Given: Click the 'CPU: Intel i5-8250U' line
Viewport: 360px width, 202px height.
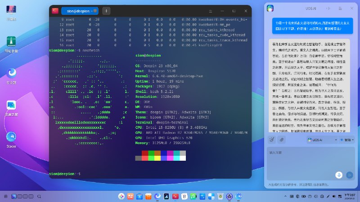Looking at the screenshot, I should [171, 127].
